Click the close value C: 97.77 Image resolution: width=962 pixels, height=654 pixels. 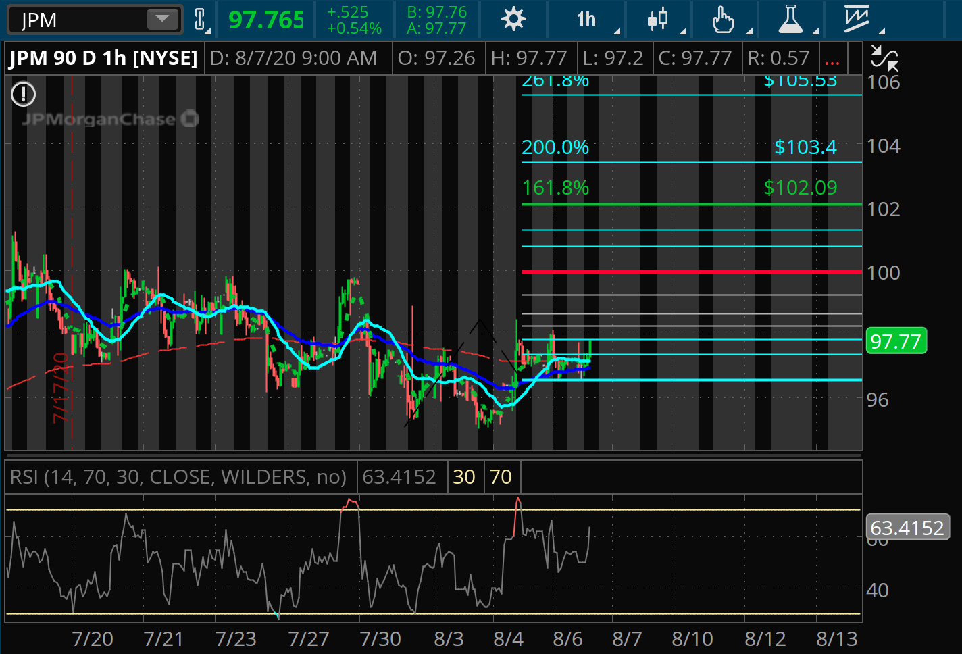click(695, 58)
